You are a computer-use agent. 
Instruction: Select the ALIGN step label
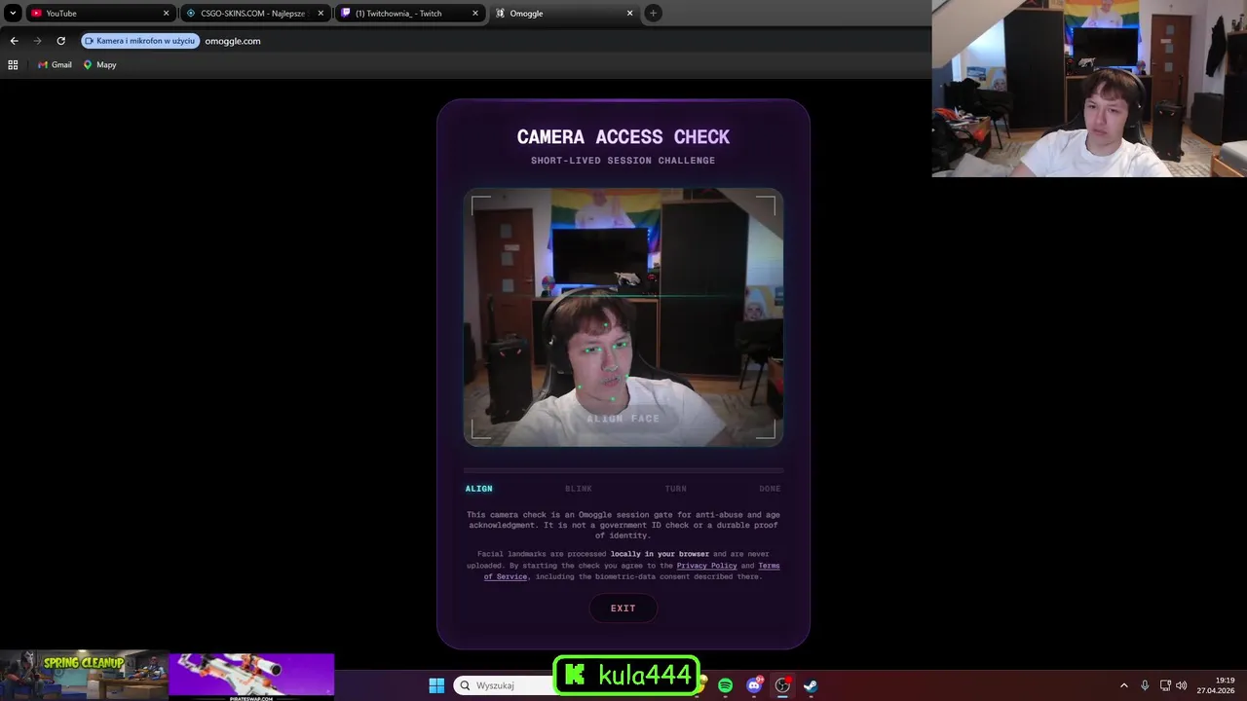(478, 489)
